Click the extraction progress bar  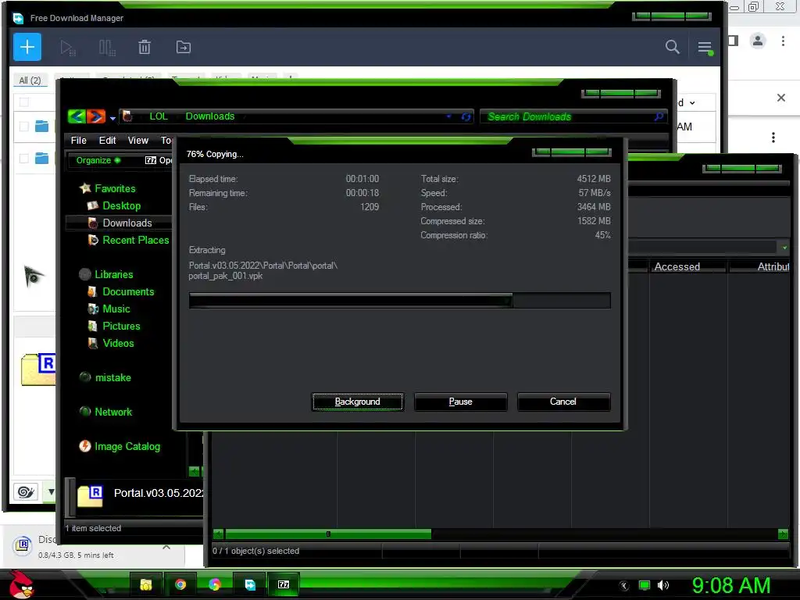[399, 301]
